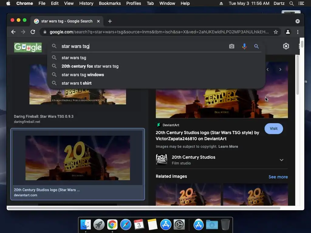311x233 pixels.
Task: Select suggestion '20th century fox star wars tsg'
Action: 156,66
